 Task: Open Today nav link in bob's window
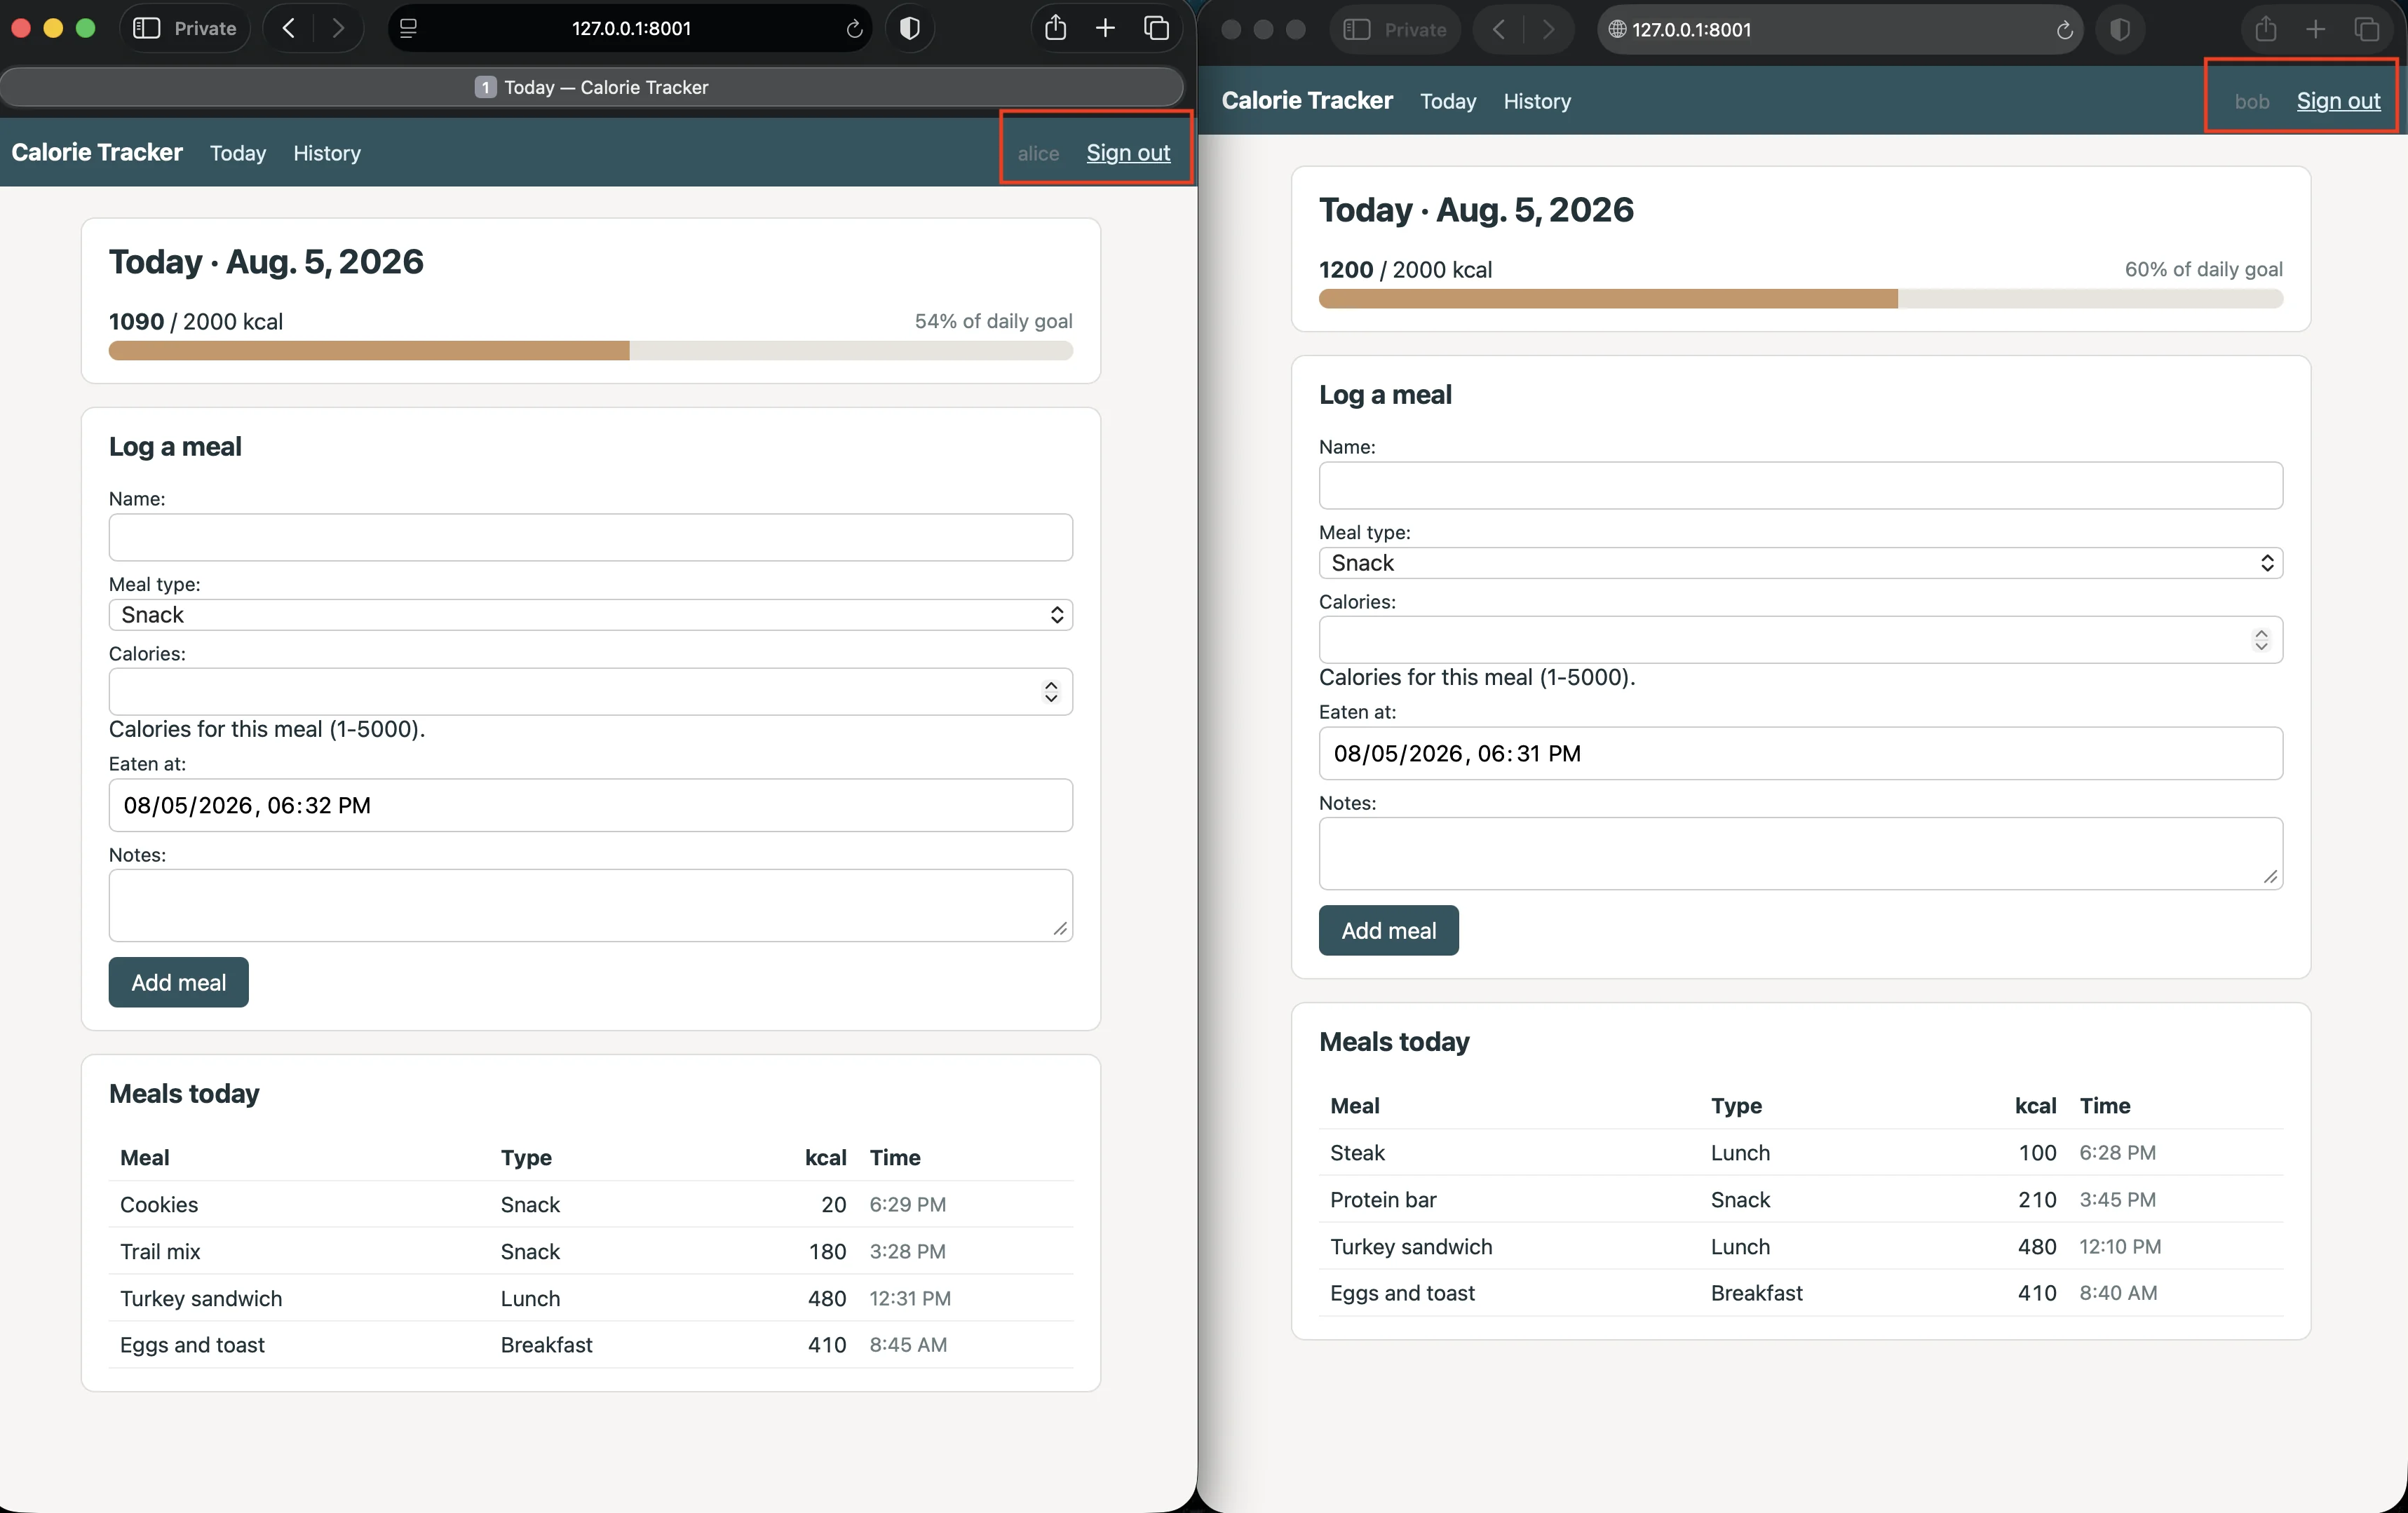coord(1448,101)
